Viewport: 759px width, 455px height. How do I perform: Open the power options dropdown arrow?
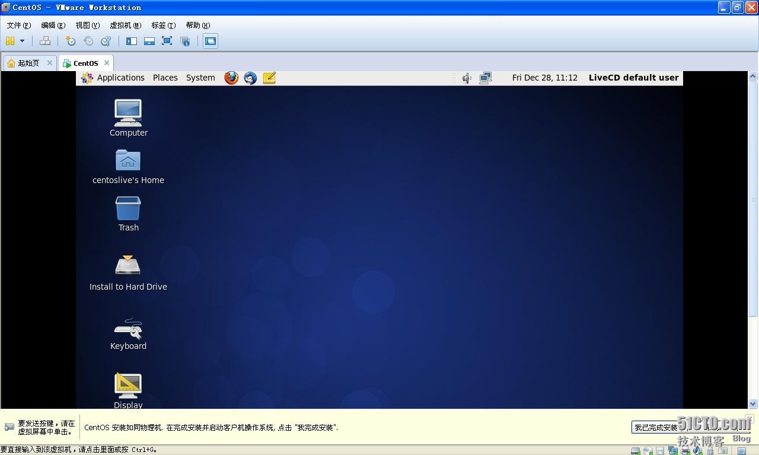(22, 41)
